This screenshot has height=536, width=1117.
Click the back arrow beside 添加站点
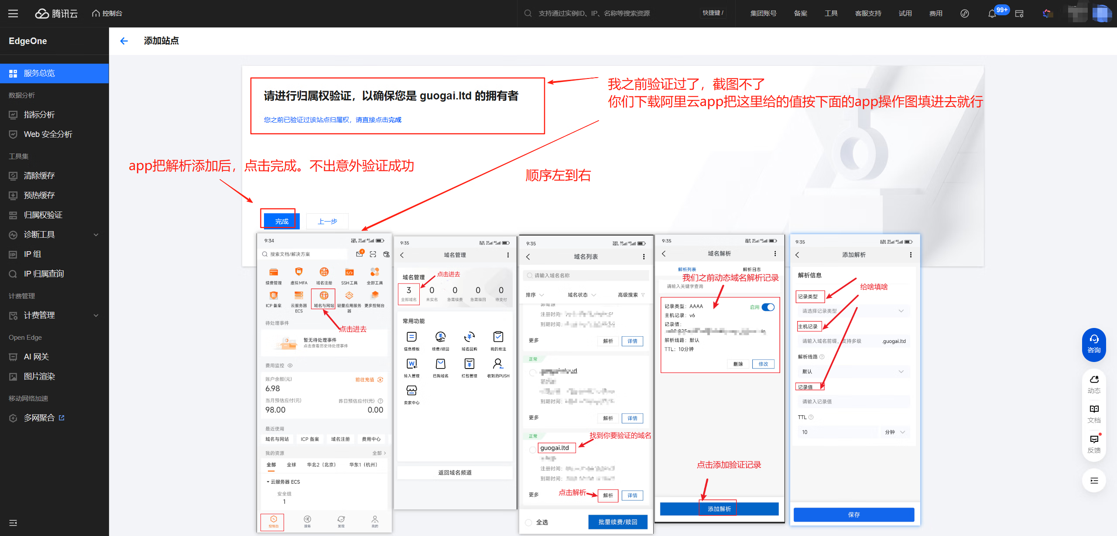124,41
